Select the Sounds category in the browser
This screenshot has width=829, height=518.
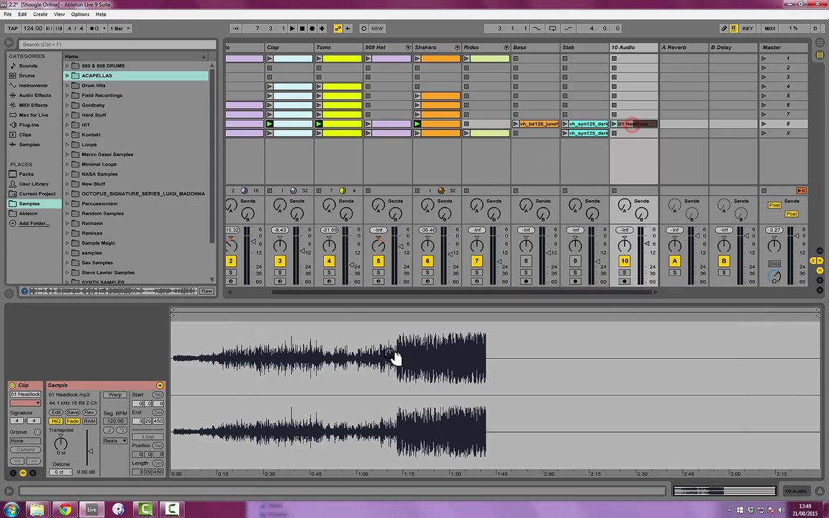(28, 66)
